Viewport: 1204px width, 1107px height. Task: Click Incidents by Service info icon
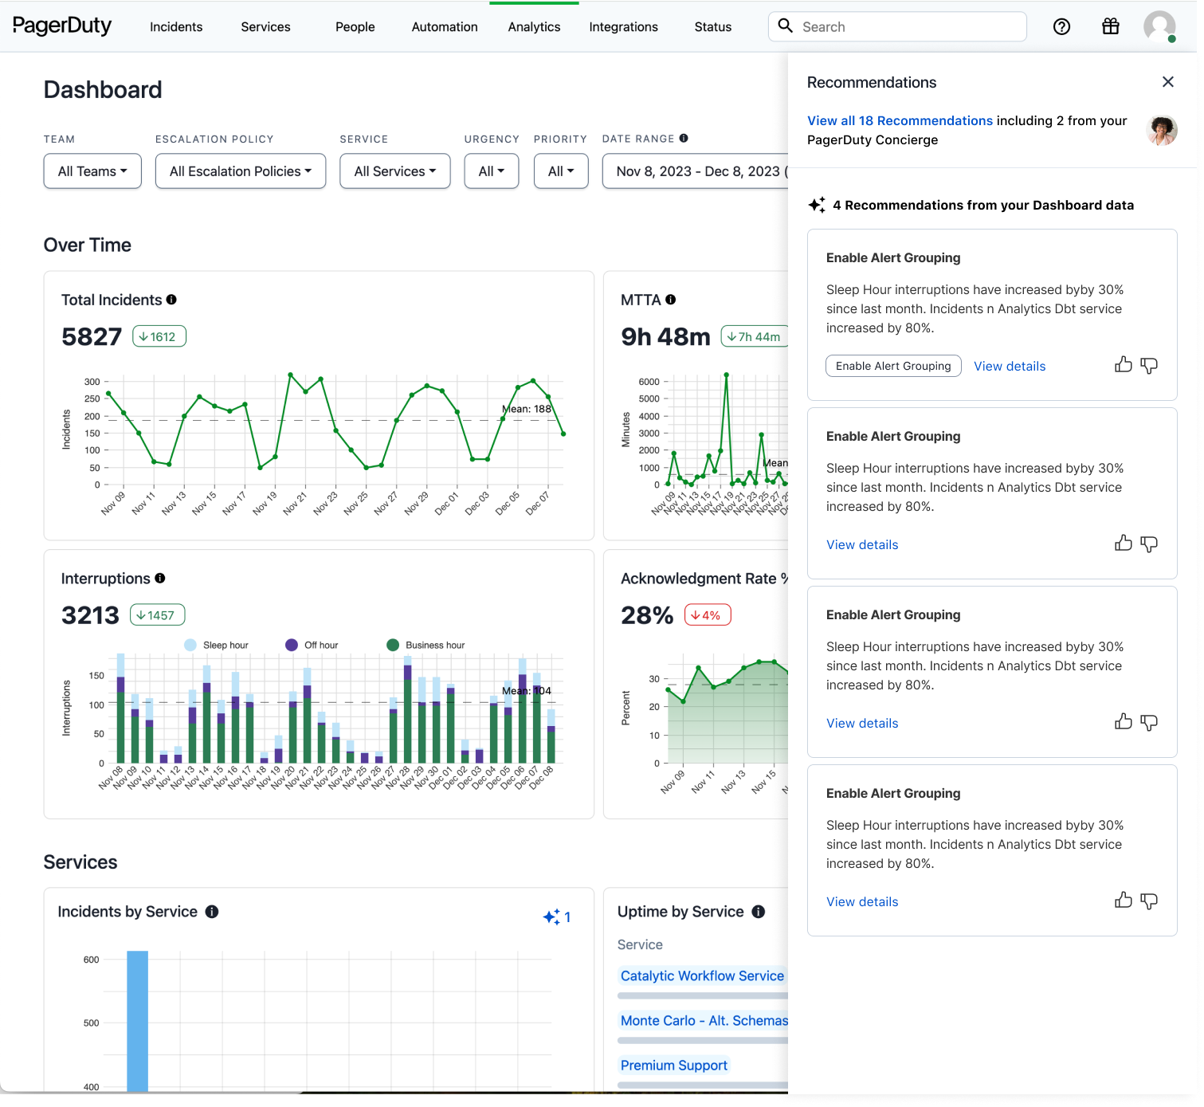click(x=212, y=912)
